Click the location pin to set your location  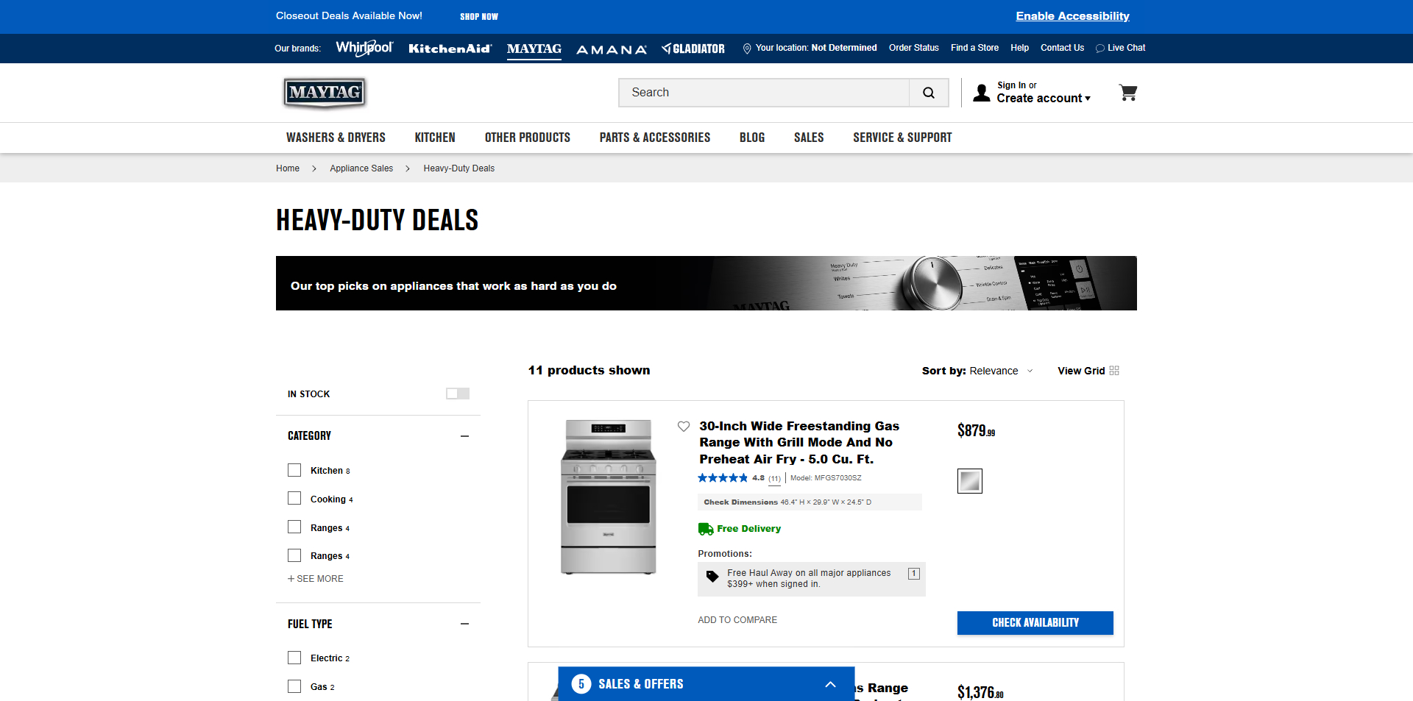(x=747, y=48)
